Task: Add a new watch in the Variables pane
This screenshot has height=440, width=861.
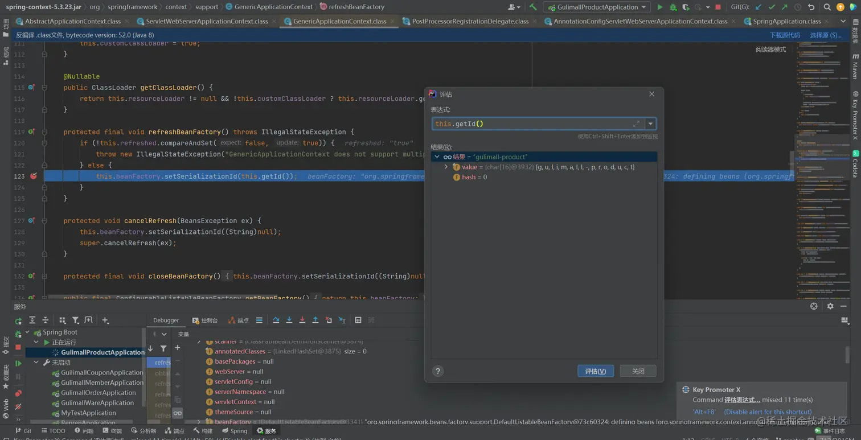Action: [178, 347]
